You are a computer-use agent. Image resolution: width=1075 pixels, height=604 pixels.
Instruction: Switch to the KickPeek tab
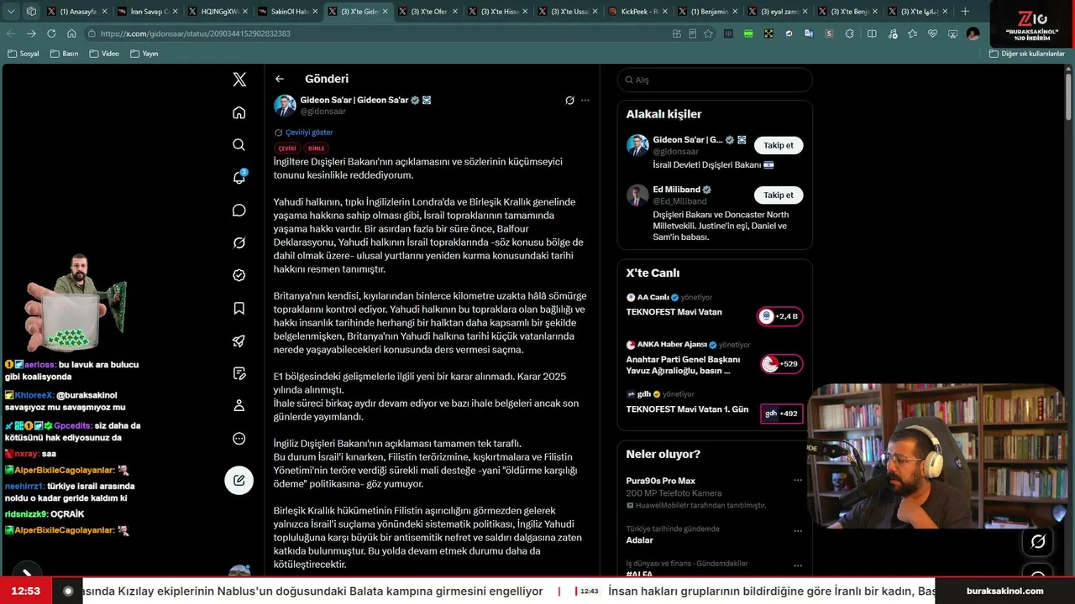(636, 11)
